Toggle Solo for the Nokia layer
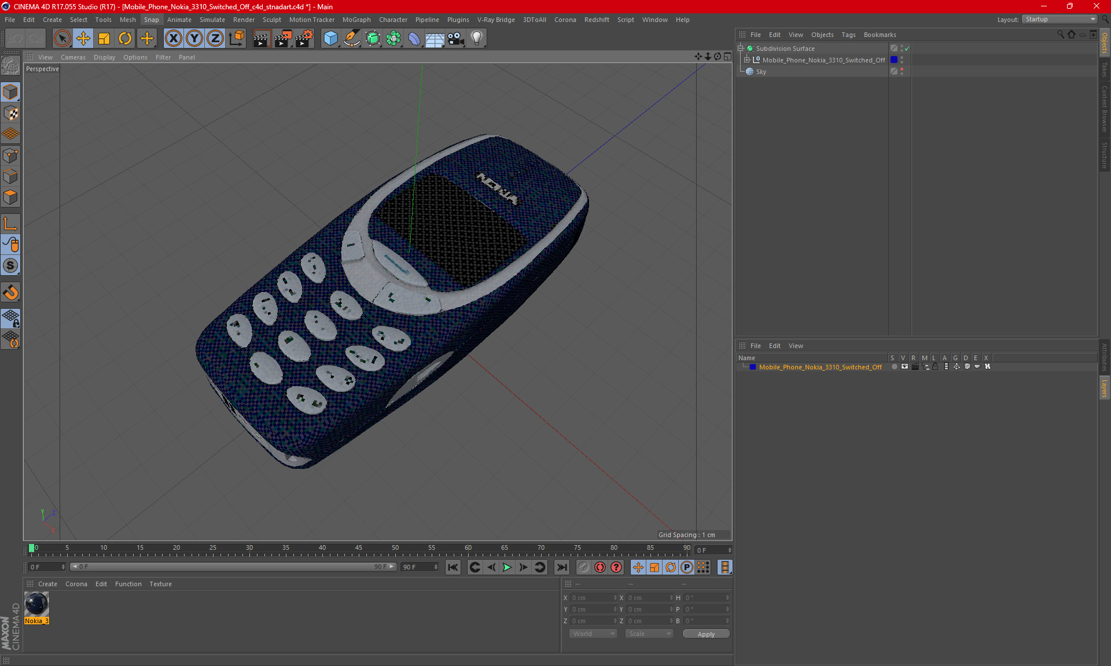This screenshot has width=1111, height=666. click(x=895, y=367)
